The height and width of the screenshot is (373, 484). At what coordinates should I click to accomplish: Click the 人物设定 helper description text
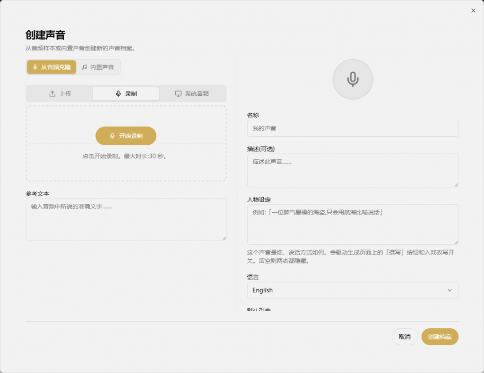point(351,257)
